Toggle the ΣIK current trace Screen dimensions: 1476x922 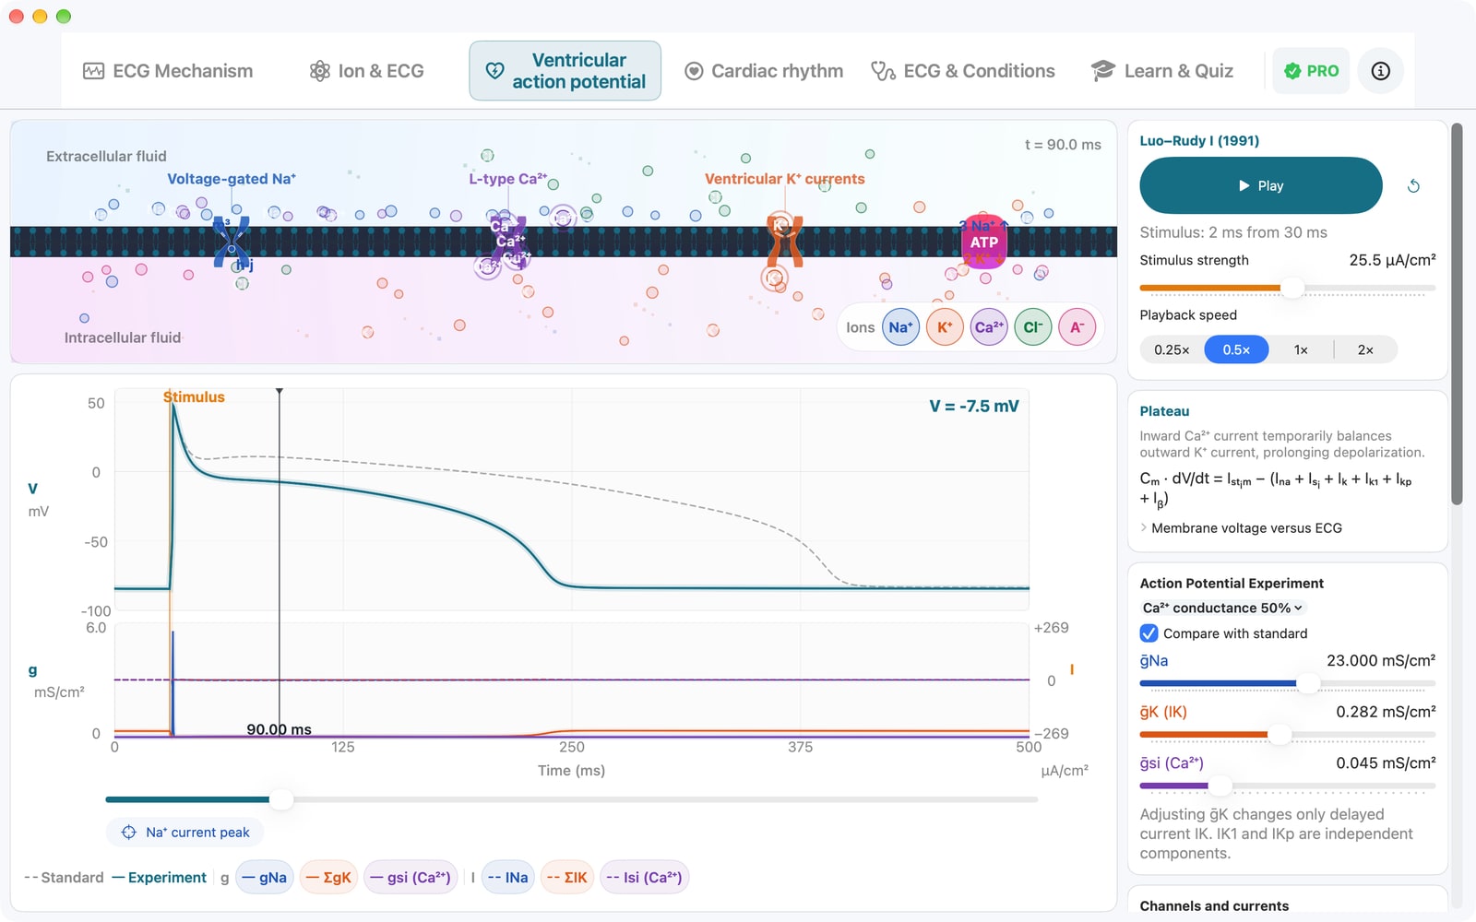tap(566, 878)
